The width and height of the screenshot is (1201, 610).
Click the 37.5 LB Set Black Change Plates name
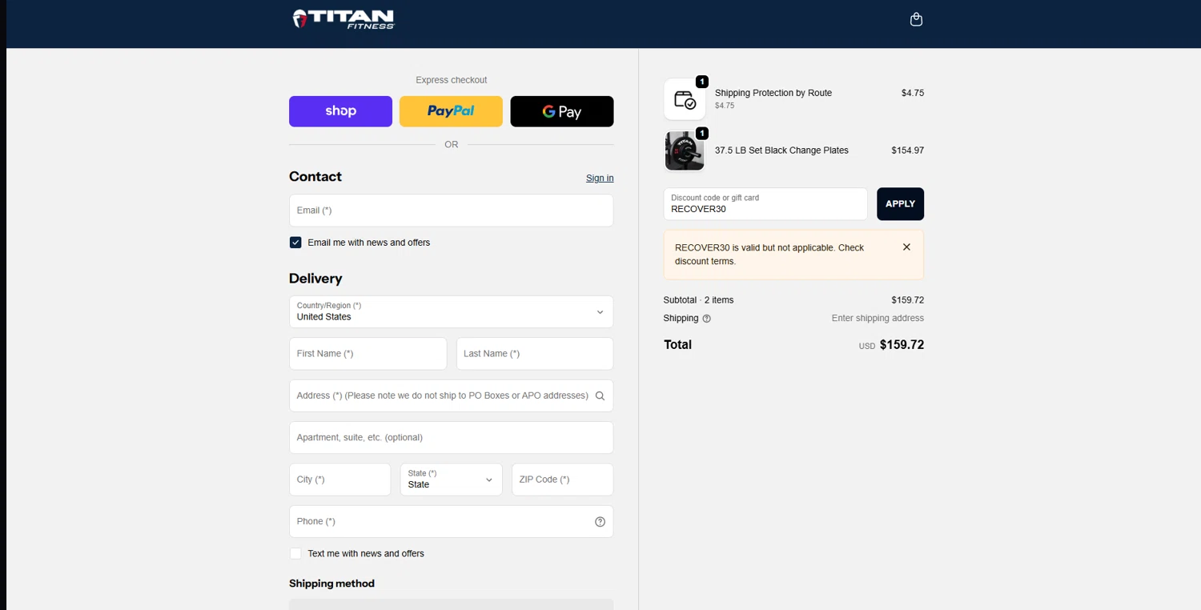781,150
